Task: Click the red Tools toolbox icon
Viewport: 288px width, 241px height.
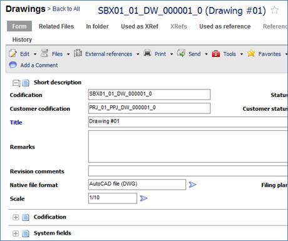Action: point(216,54)
